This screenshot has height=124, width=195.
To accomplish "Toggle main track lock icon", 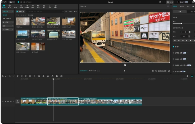I will 5,101.
